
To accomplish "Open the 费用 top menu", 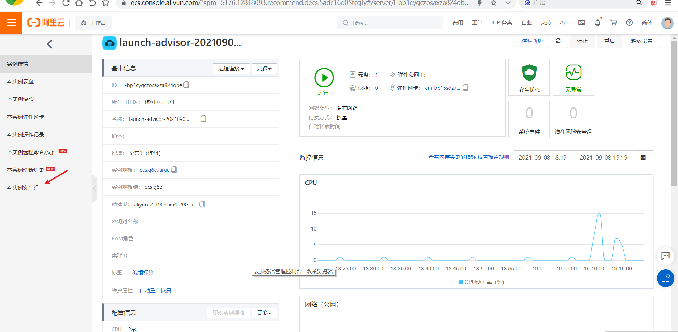I will (x=458, y=23).
